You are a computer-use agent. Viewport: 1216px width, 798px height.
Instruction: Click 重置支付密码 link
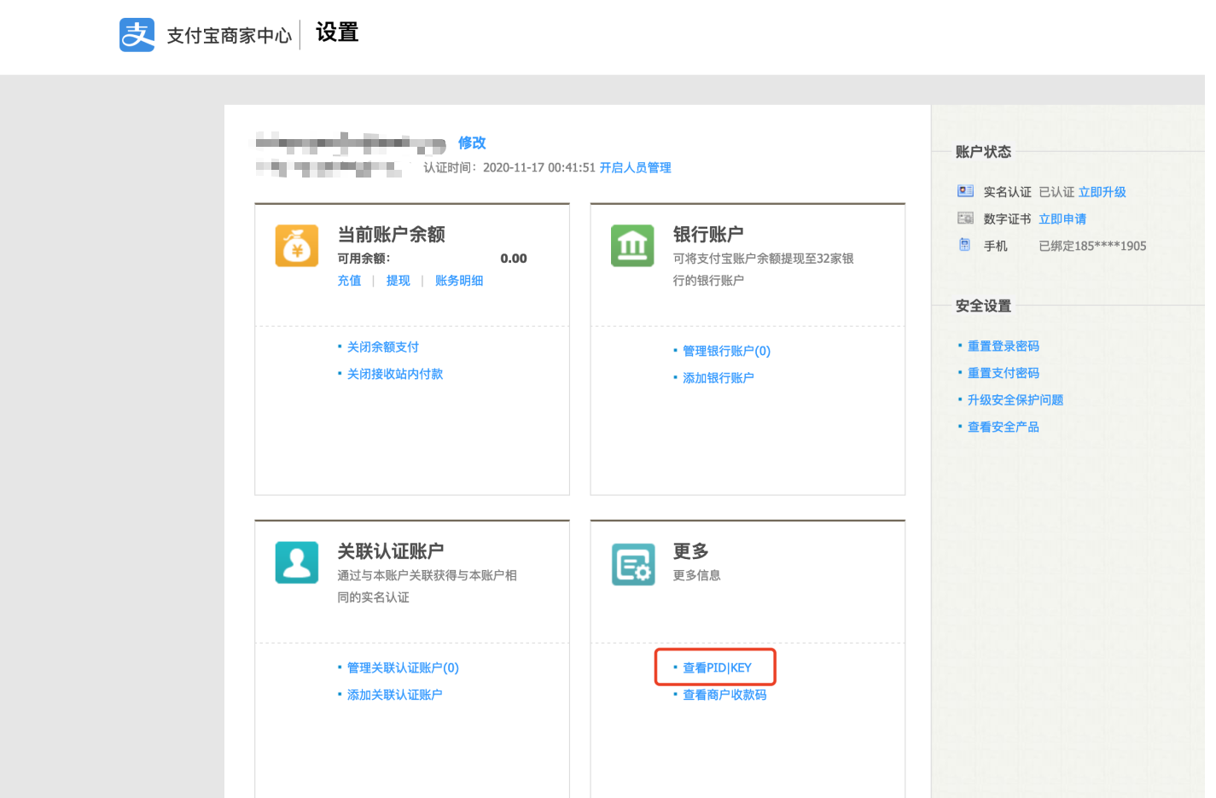coord(1004,373)
